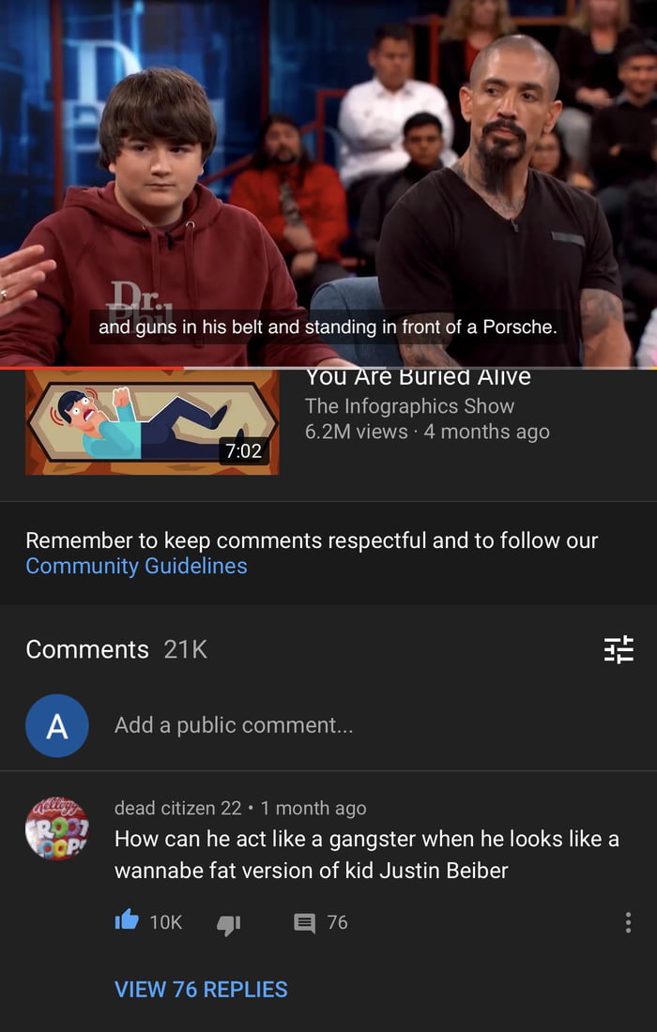Select the You Are Buried Alive title
Viewport: 657px width, 1032px height.
pos(418,378)
